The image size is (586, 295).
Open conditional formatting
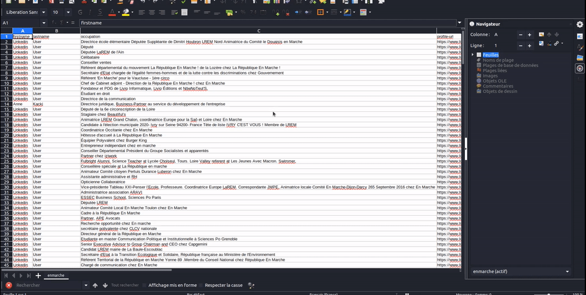point(363,12)
